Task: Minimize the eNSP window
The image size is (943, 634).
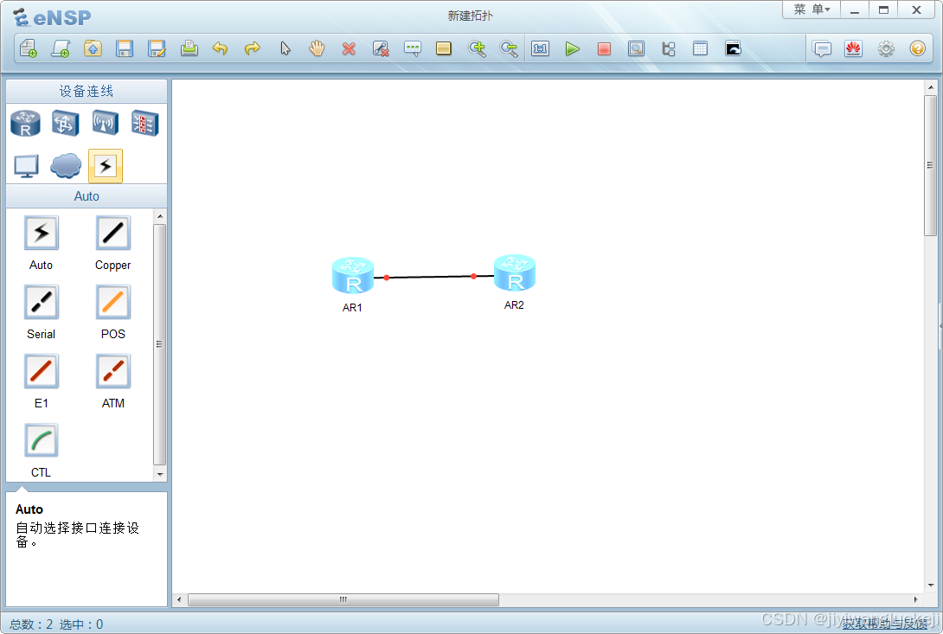Action: [855, 10]
